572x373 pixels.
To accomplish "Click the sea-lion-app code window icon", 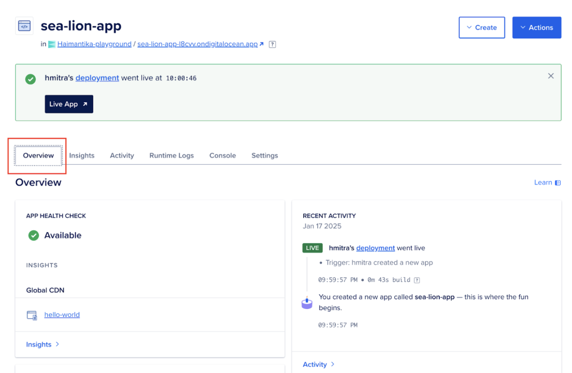I will [24, 26].
